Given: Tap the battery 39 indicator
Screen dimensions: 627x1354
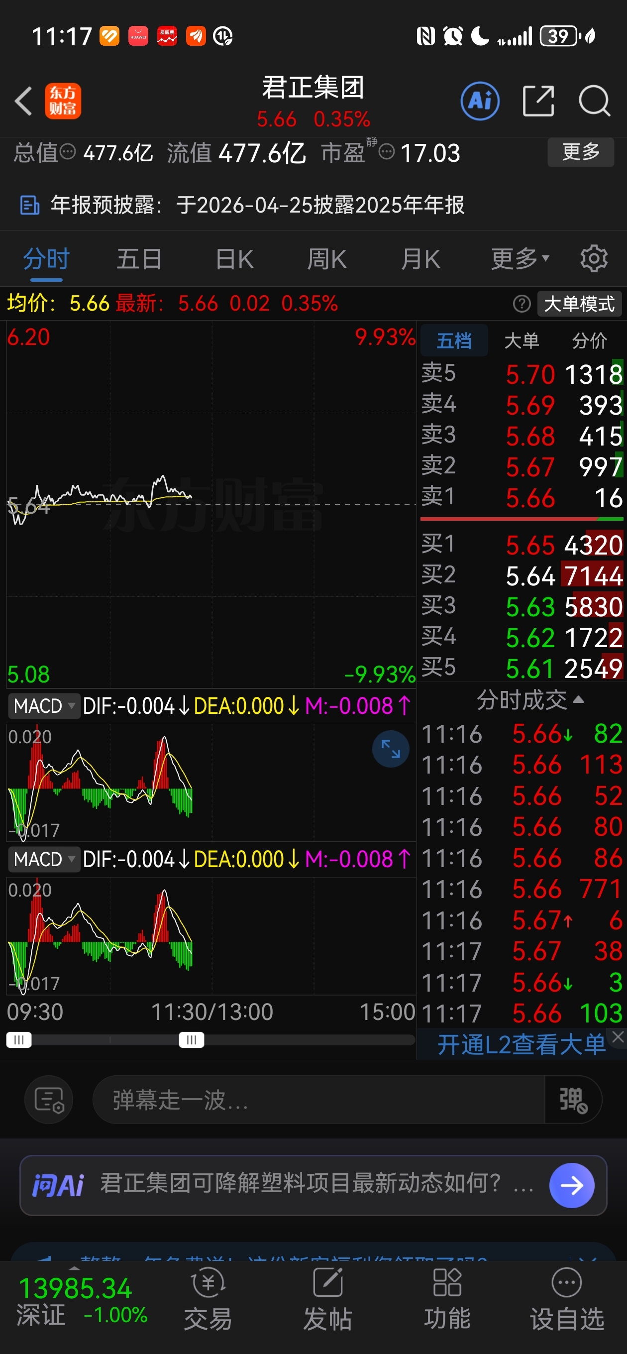Looking at the screenshot, I should [559, 36].
